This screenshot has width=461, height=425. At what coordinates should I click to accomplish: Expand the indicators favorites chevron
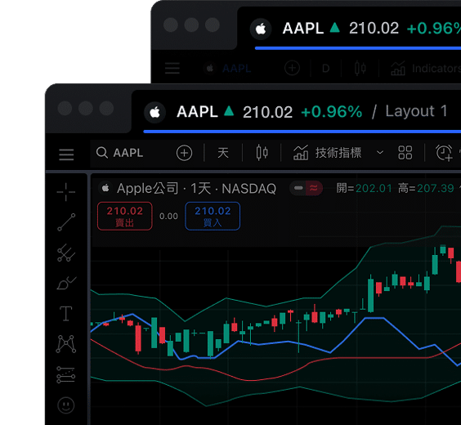[380, 153]
